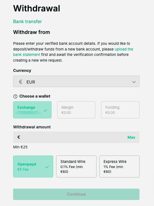Image resolution: width=154 pixels, height=206 pixels.
Task: Open the EUR currency dropdown
Action: tap(76, 81)
